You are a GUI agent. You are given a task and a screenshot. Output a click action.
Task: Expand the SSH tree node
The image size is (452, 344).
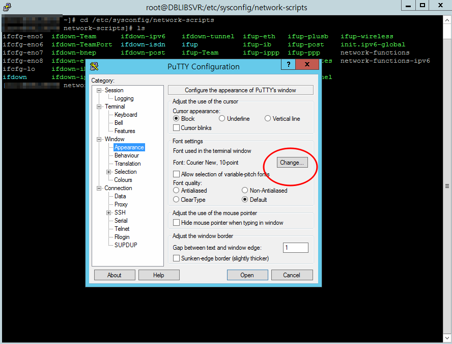(109, 213)
